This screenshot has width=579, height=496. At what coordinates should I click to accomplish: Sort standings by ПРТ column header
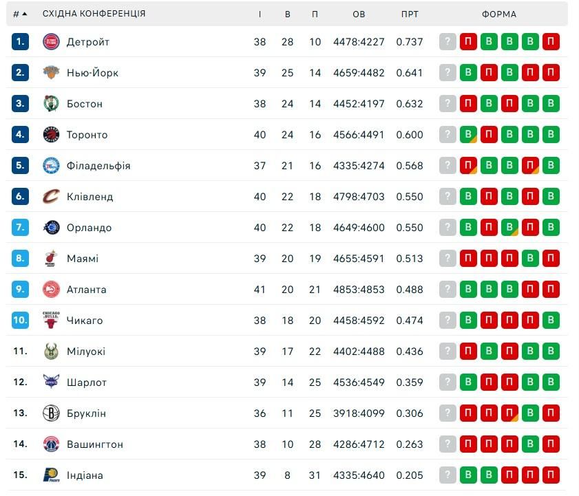pos(410,14)
